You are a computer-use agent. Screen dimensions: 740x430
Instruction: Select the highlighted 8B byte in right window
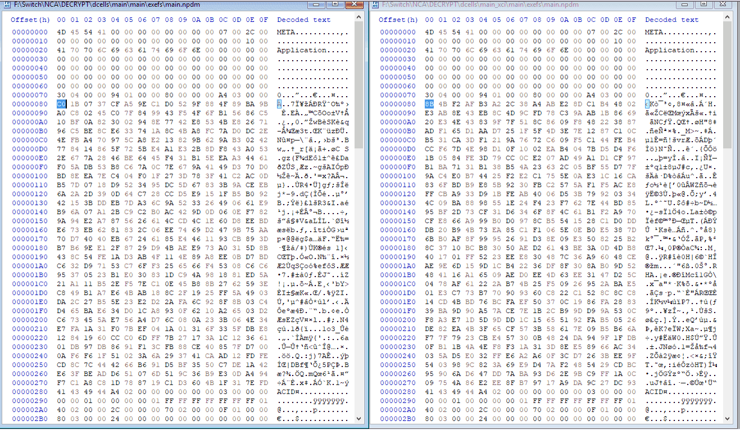click(x=430, y=104)
